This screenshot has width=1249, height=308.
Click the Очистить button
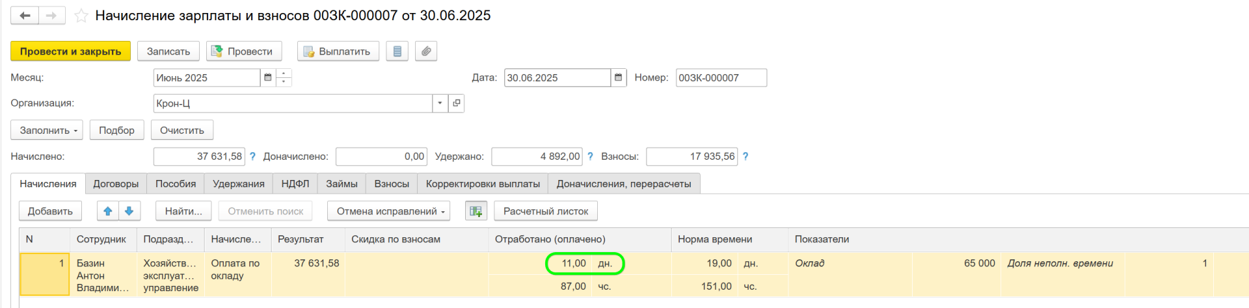click(182, 130)
